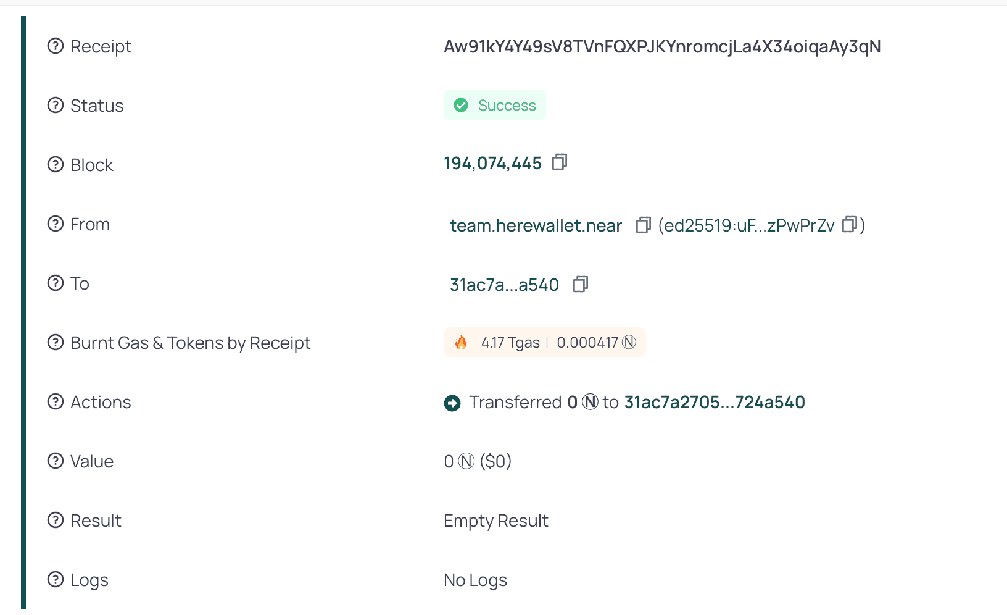Click the green checkmark in Success badge
1007x615 pixels.
461,105
